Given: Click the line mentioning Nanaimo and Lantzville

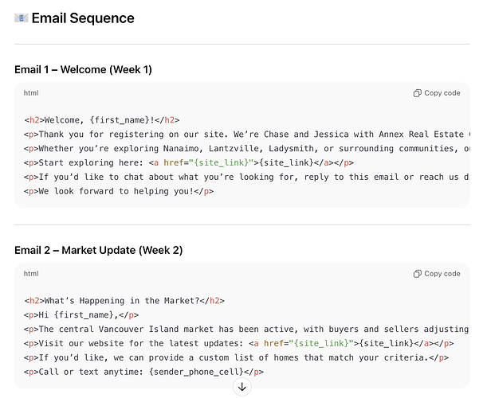Looking at the screenshot, I should [239, 149].
